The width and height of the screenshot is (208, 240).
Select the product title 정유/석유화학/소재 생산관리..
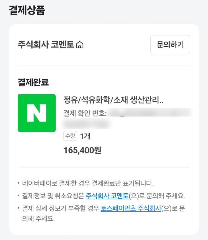pos(113,100)
